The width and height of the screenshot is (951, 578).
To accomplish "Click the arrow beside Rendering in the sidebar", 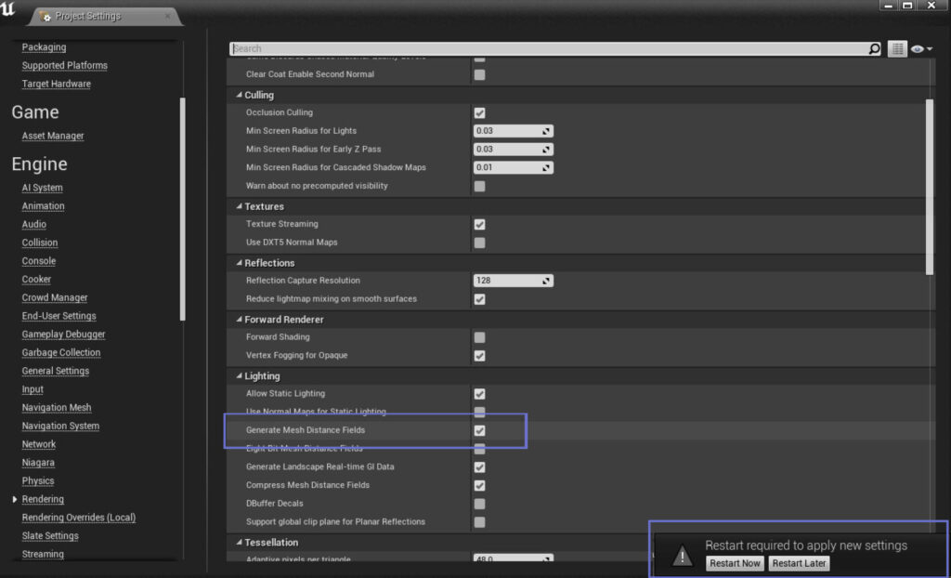I will (15, 499).
